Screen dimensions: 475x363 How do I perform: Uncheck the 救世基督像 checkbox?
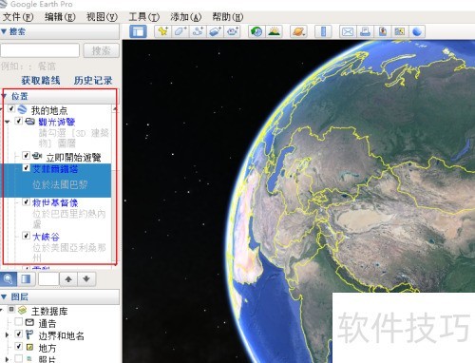tap(27, 201)
